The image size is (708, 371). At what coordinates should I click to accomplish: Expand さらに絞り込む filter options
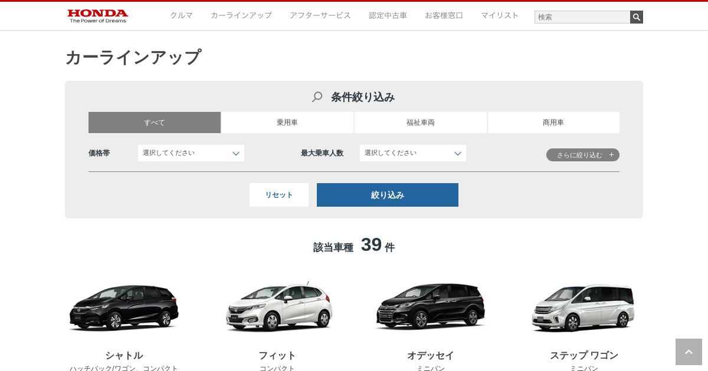tap(583, 155)
